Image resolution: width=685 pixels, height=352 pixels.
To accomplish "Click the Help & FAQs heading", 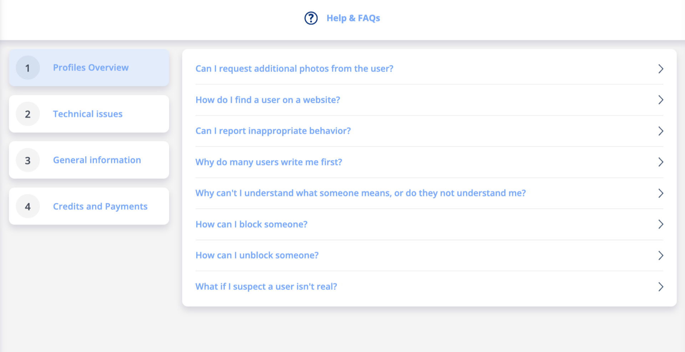I will (353, 18).
